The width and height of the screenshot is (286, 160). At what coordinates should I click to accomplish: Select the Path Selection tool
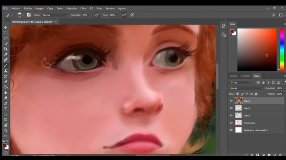pyautogui.click(x=6, y=114)
